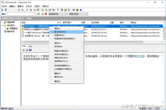
Task: Click the gray back navigation button
Action: pyautogui.click(x=19, y=10)
